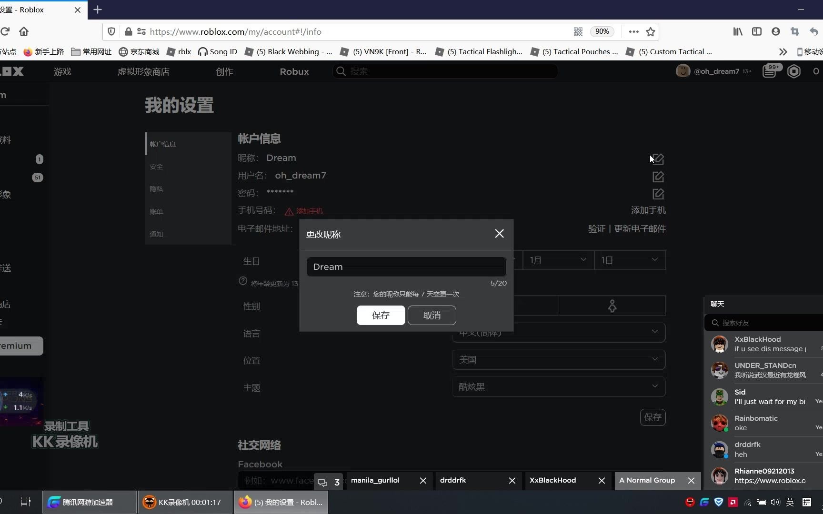Open the Roblox notifications icon with 99+ badge
Screen dimensions: 823x514
click(771, 71)
